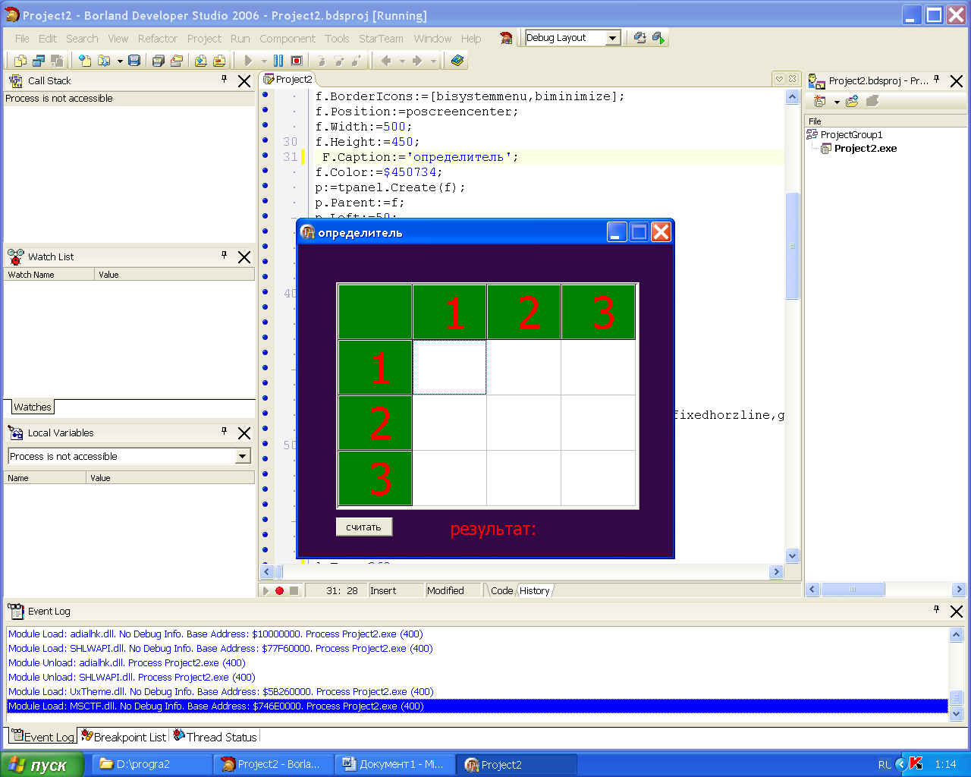Click the Add to project icon in Project Manager
Viewport: 971px width, 777px height.
[x=852, y=101]
